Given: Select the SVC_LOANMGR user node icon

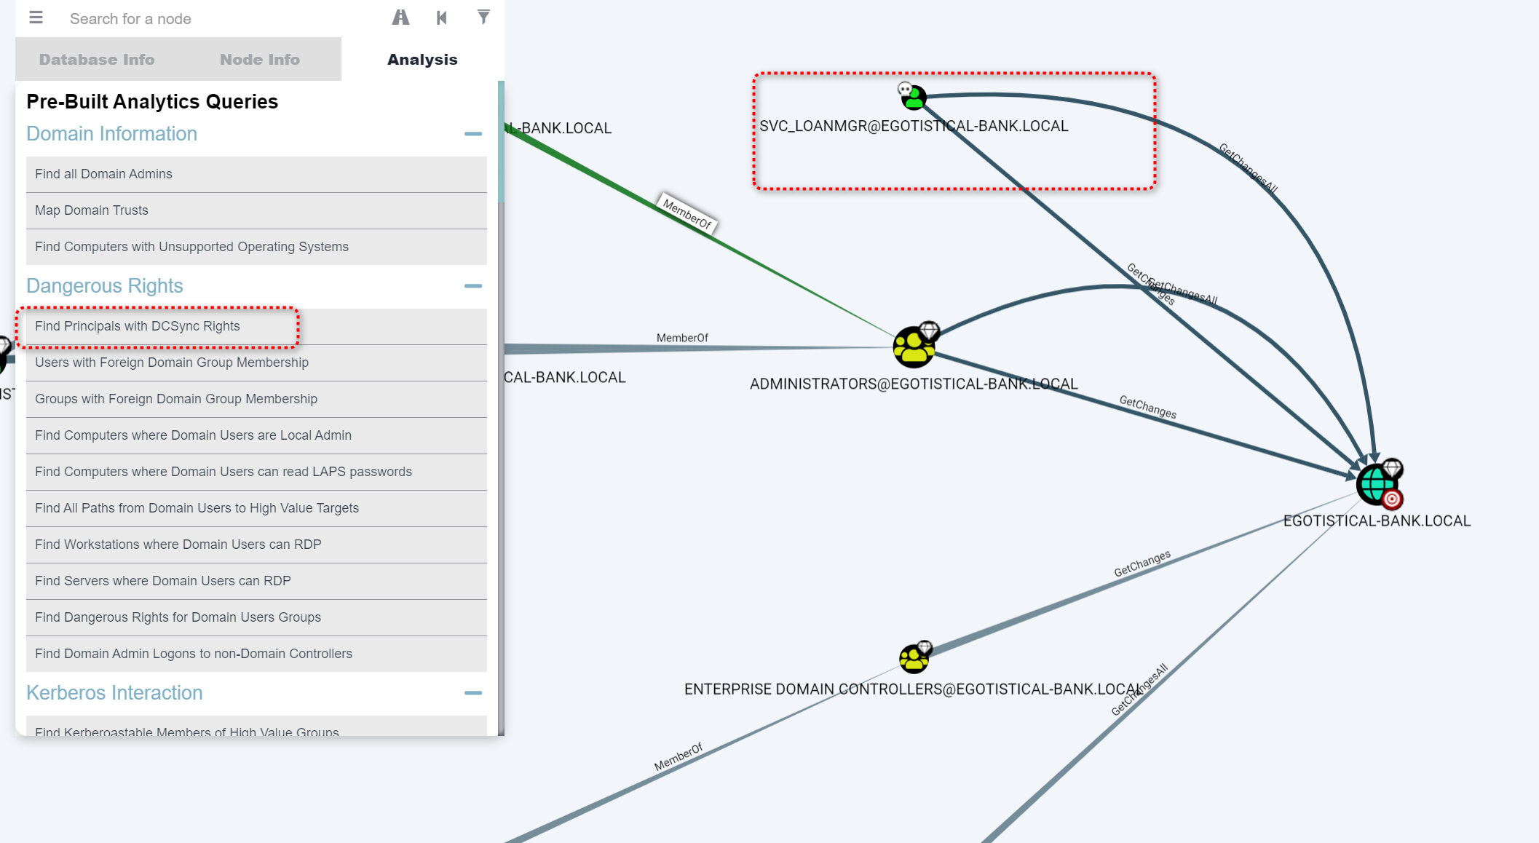Looking at the screenshot, I should 914,97.
